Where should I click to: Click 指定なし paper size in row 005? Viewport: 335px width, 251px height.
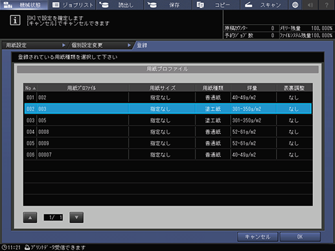pos(160,143)
